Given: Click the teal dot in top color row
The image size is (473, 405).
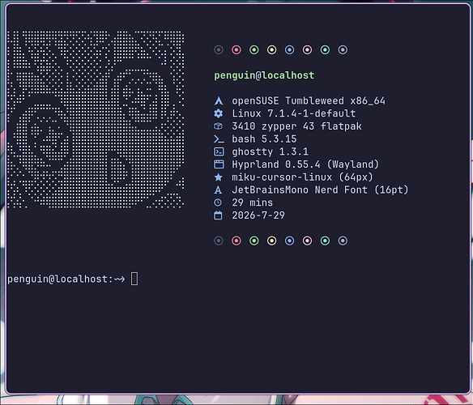Looking at the screenshot, I should point(325,49).
